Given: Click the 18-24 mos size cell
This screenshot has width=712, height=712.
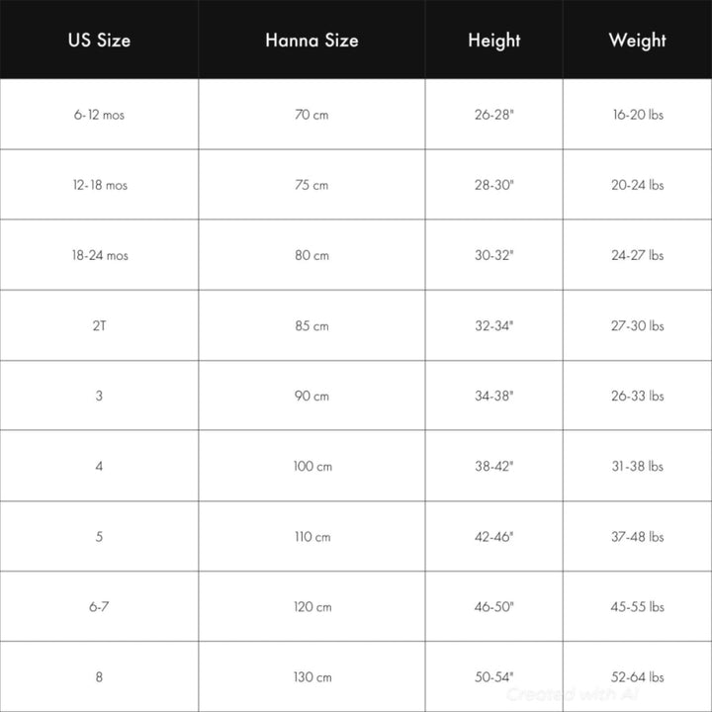Looking at the screenshot, I should (99, 255).
